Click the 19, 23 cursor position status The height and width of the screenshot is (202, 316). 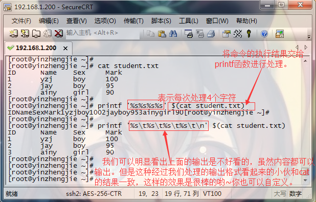click(x=148, y=194)
